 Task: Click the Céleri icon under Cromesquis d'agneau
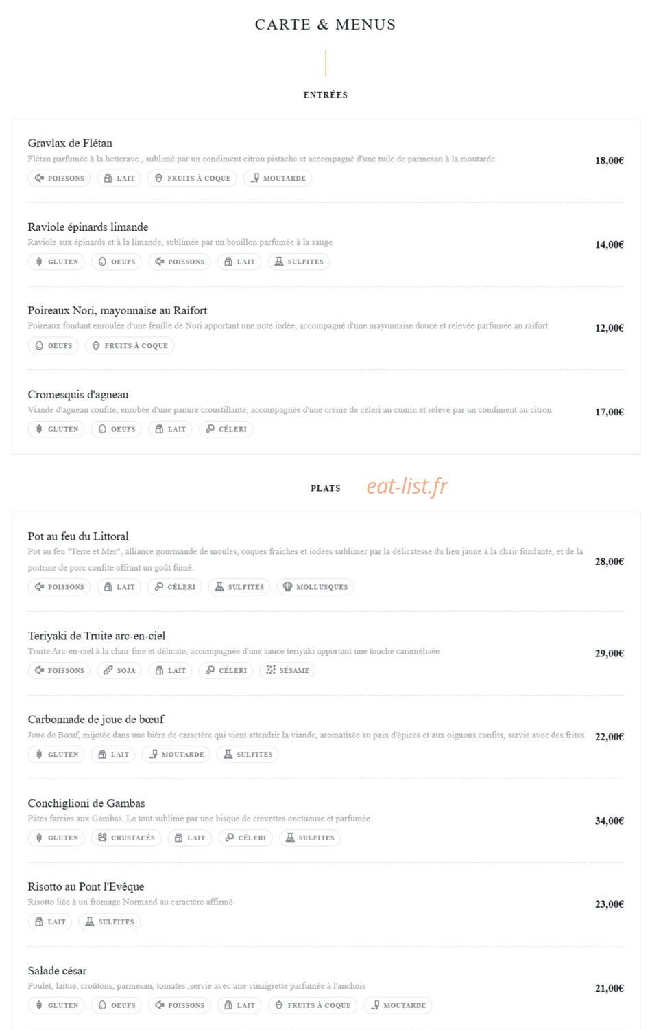coord(210,429)
